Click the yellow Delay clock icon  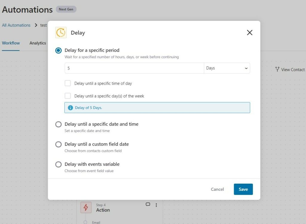(61, 33)
